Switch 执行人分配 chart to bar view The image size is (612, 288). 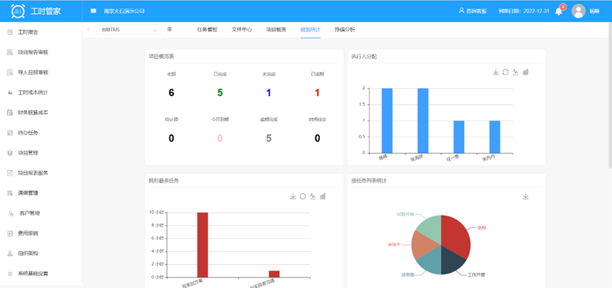click(526, 72)
